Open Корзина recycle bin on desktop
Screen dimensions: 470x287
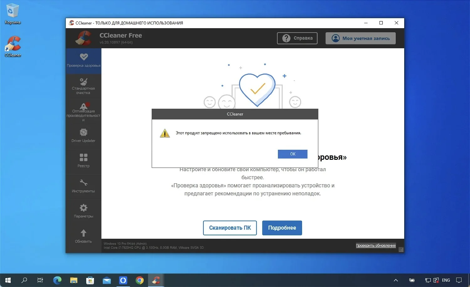(13, 14)
